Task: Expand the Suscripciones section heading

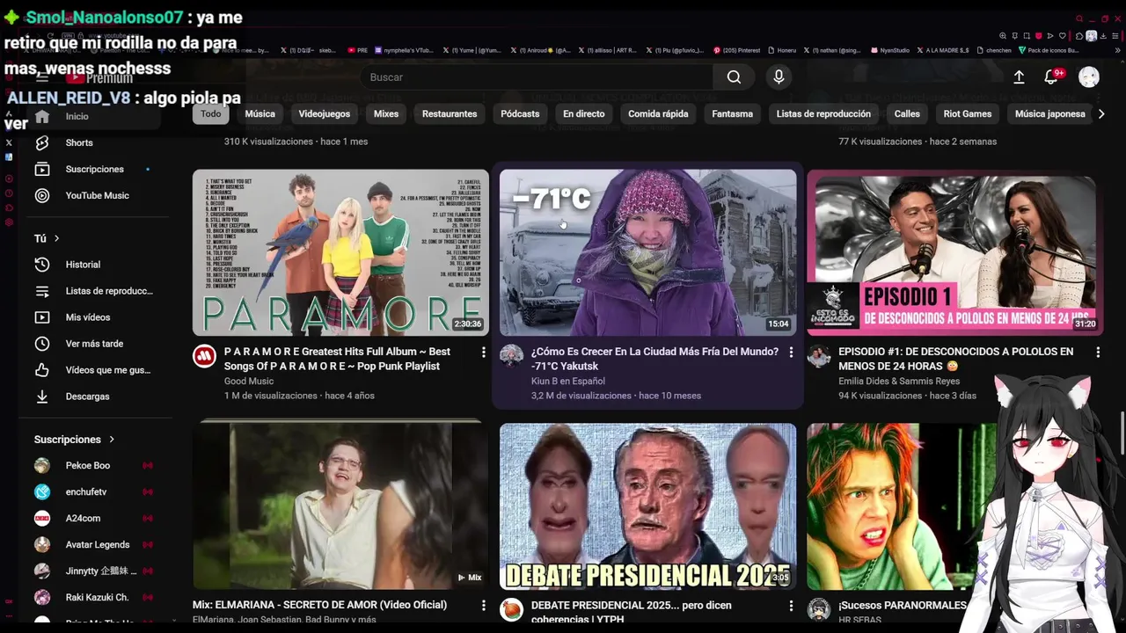Action: [x=75, y=440]
